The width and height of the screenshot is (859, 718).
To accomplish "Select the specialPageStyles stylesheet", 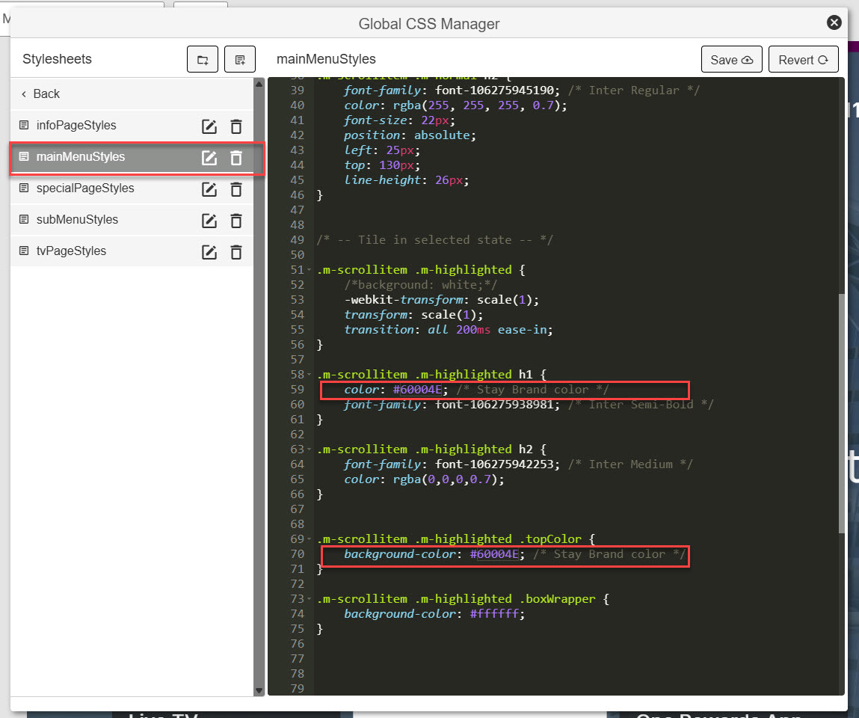I will coord(85,188).
